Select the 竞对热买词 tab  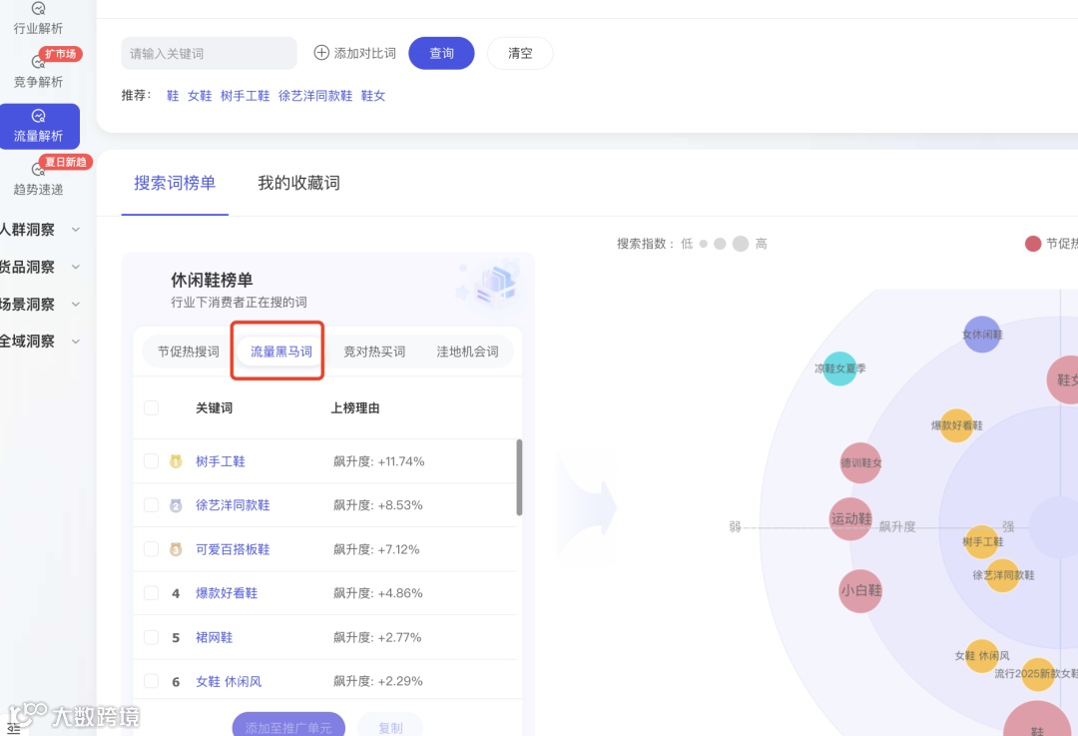(x=374, y=352)
